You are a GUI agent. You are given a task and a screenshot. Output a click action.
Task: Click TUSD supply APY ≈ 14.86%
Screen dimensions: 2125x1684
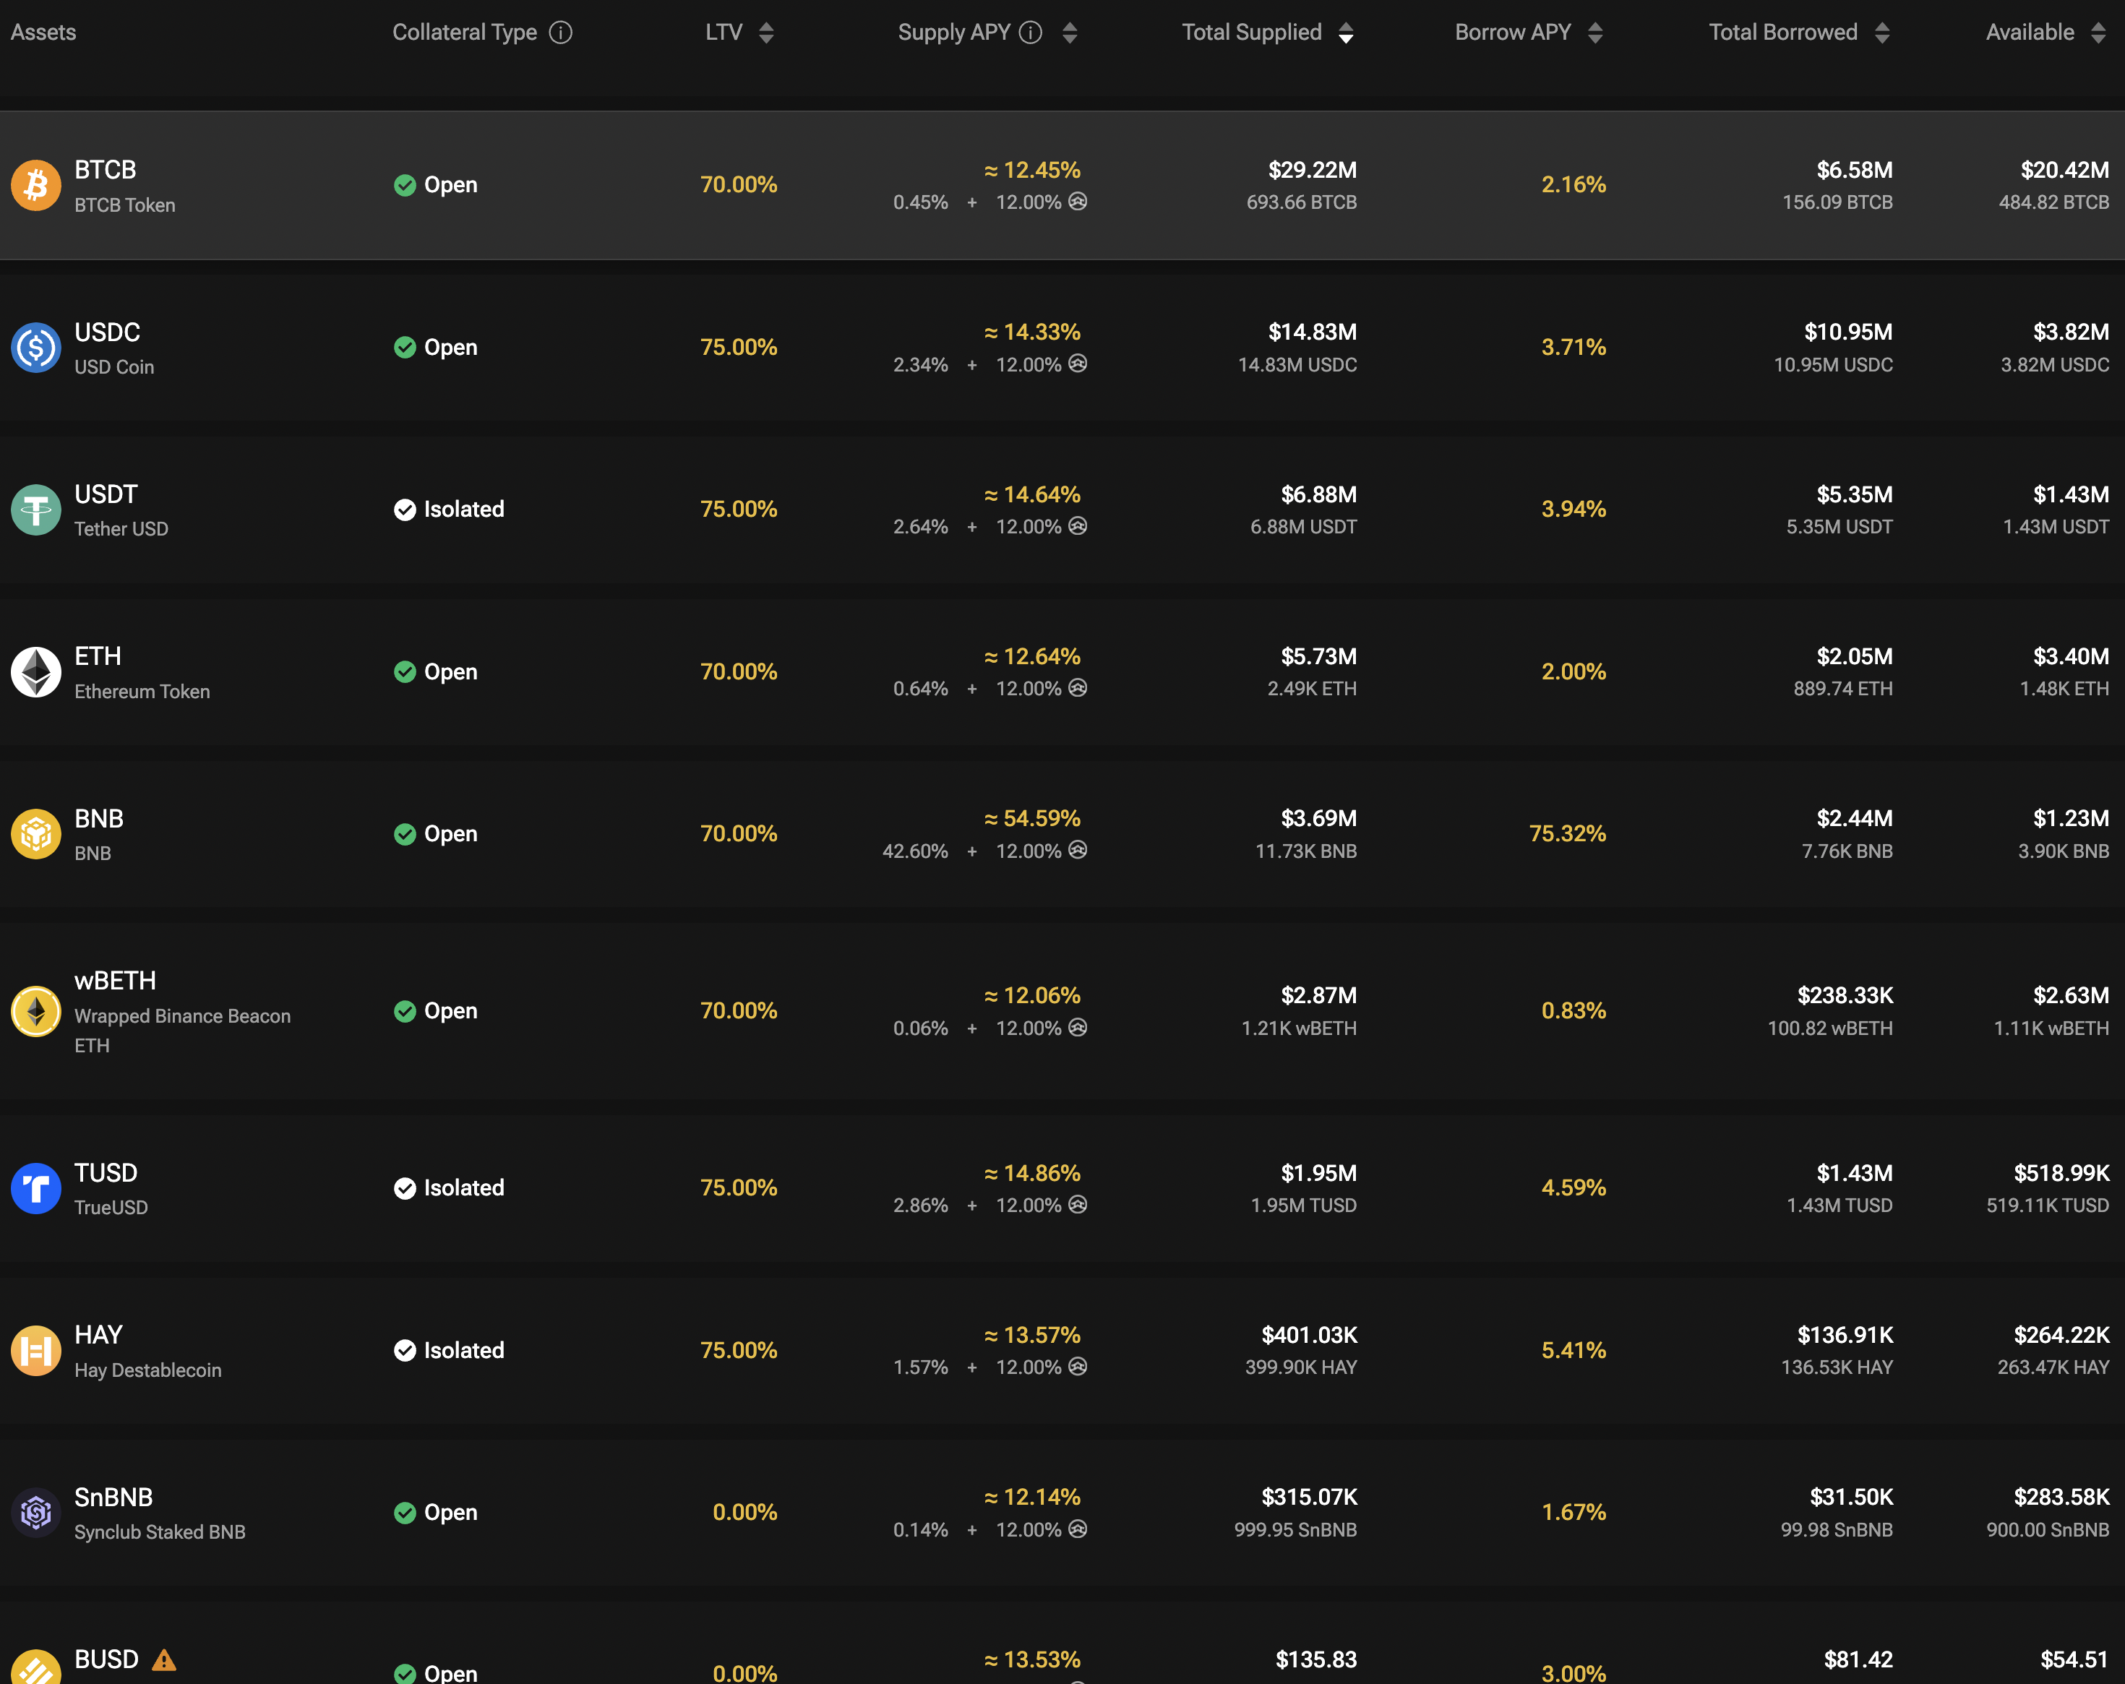coord(1032,1172)
